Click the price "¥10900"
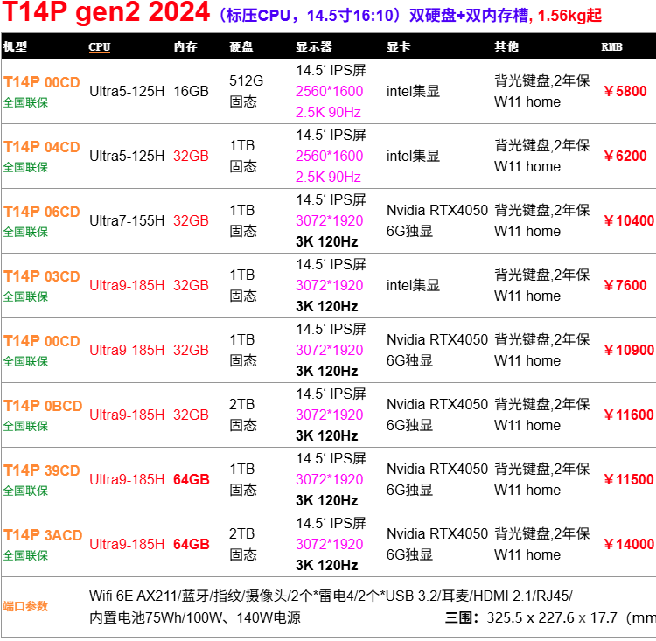This screenshot has height=641, width=656. click(629, 350)
